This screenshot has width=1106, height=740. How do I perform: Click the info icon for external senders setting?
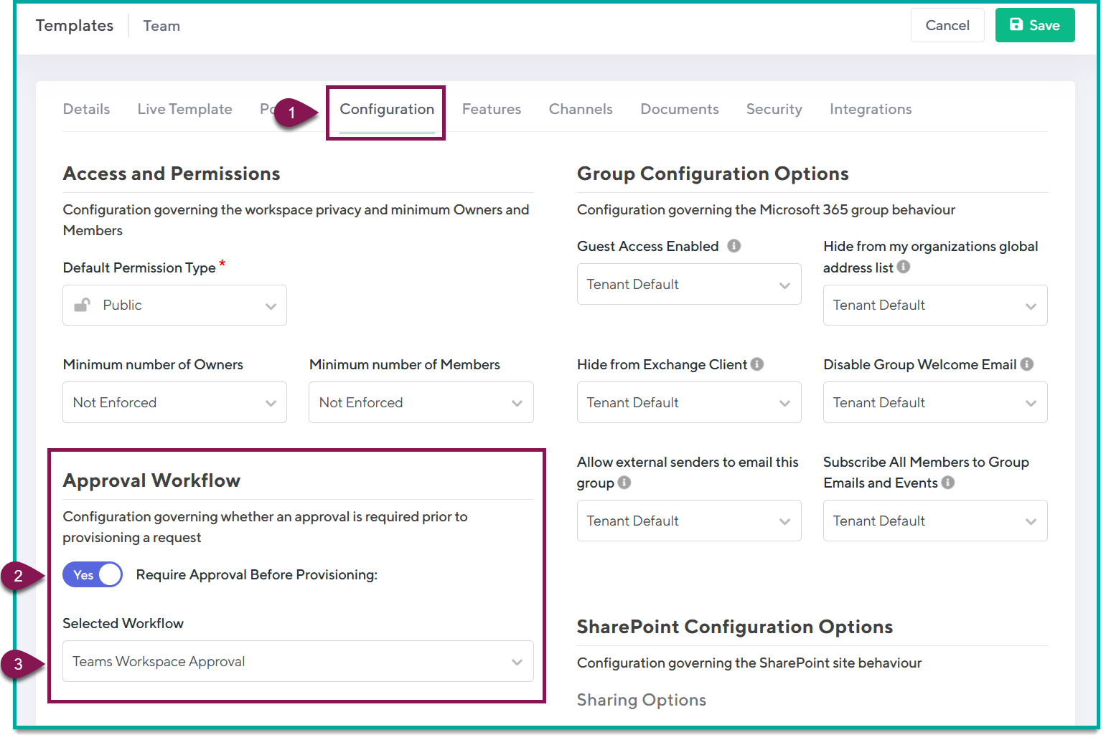tap(625, 483)
